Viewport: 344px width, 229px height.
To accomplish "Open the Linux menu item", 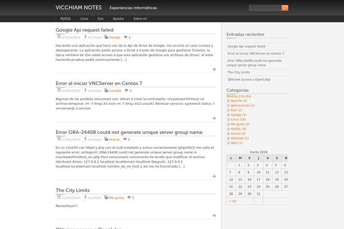I will 84,19.
